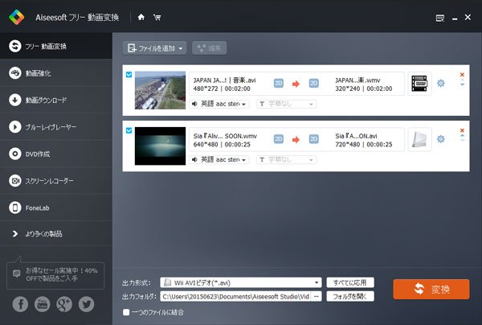Open the feedback menu icon in title bar
This screenshot has height=325, width=482.
coord(440,19)
